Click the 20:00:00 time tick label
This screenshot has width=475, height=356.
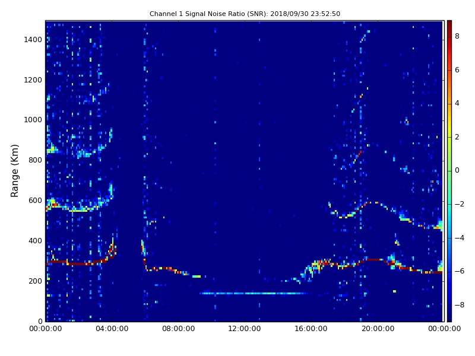click(378, 329)
